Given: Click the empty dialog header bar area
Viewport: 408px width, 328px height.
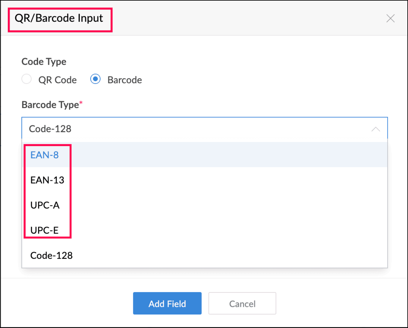Looking at the screenshot, I should pyautogui.click(x=245, y=18).
